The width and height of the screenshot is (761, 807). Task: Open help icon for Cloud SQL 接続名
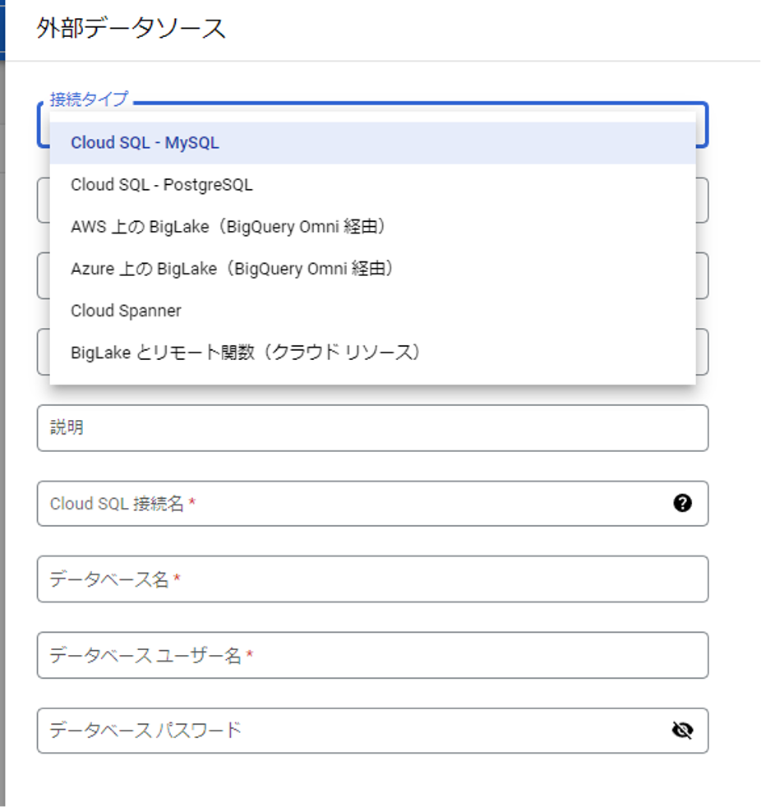pyautogui.click(x=682, y=503)
